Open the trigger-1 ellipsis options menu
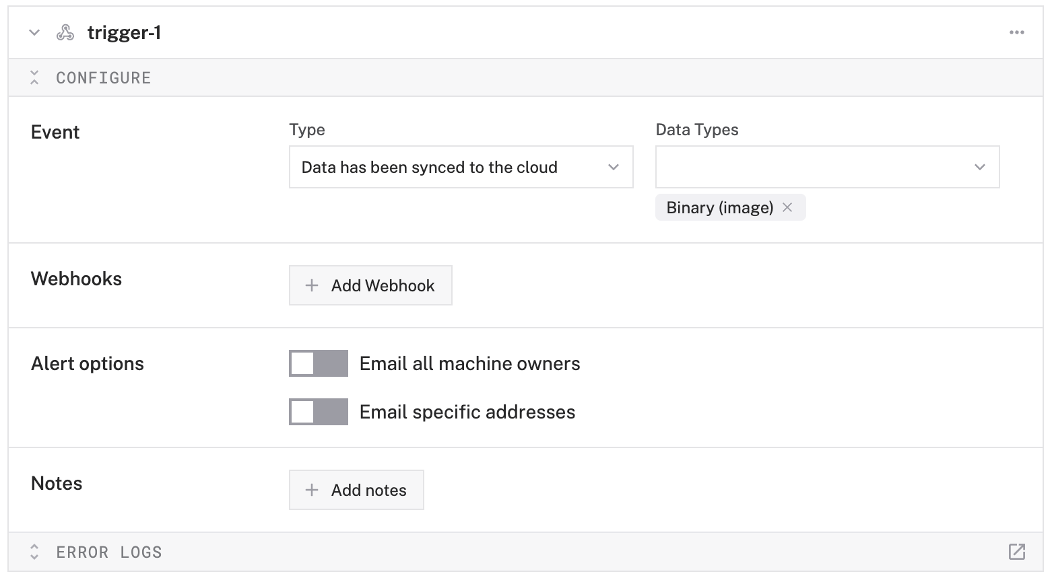1052x580 pixels. [1016, 32]
